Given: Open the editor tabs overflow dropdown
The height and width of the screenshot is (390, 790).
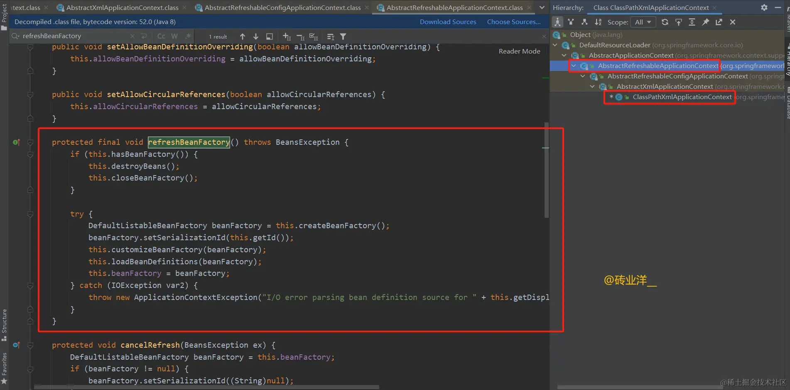Looking at the screenshot, I should pyautogui.click(x=542, y=7).
